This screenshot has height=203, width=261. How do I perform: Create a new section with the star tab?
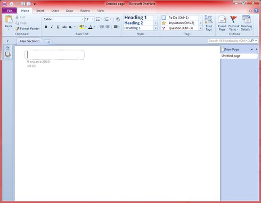click(49, 42)
